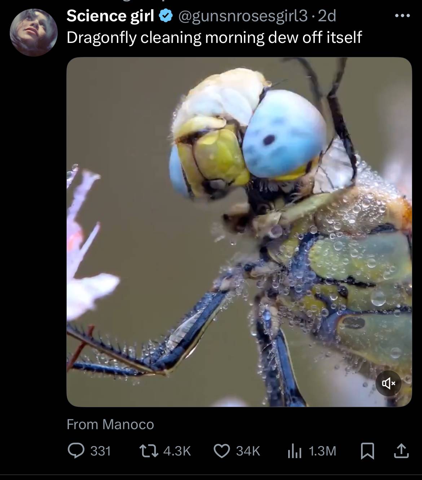Open the three-dot more options menu
422x480 pixels.
point(402,16)
